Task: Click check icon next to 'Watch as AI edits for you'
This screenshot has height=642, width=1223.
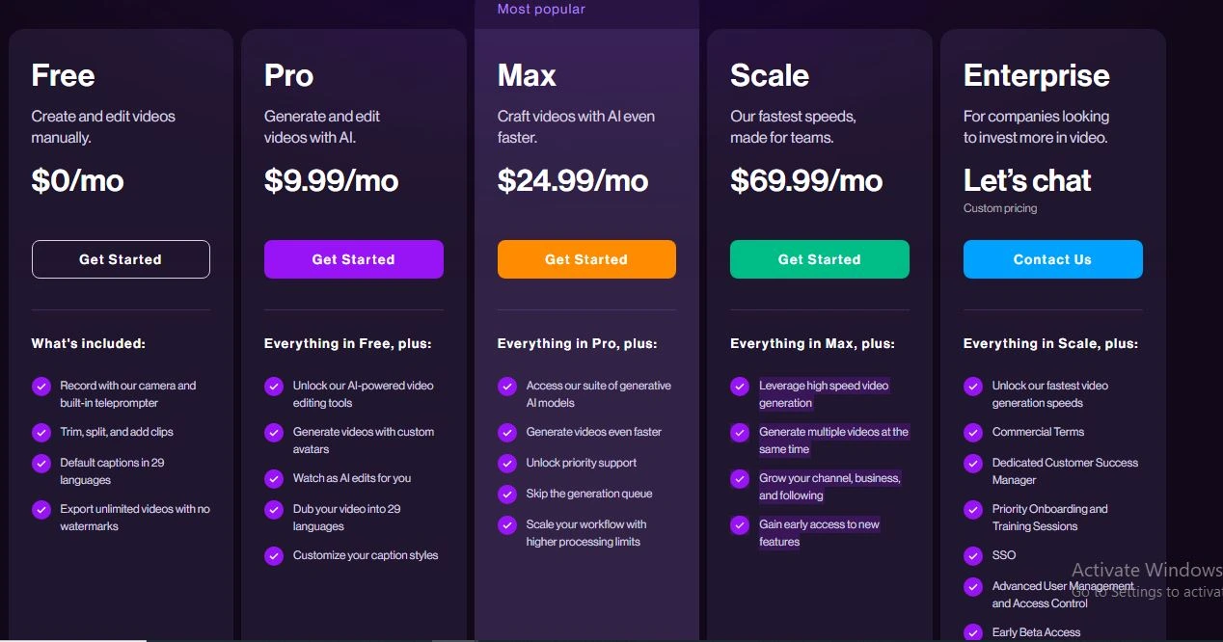Action: point(274,479)
